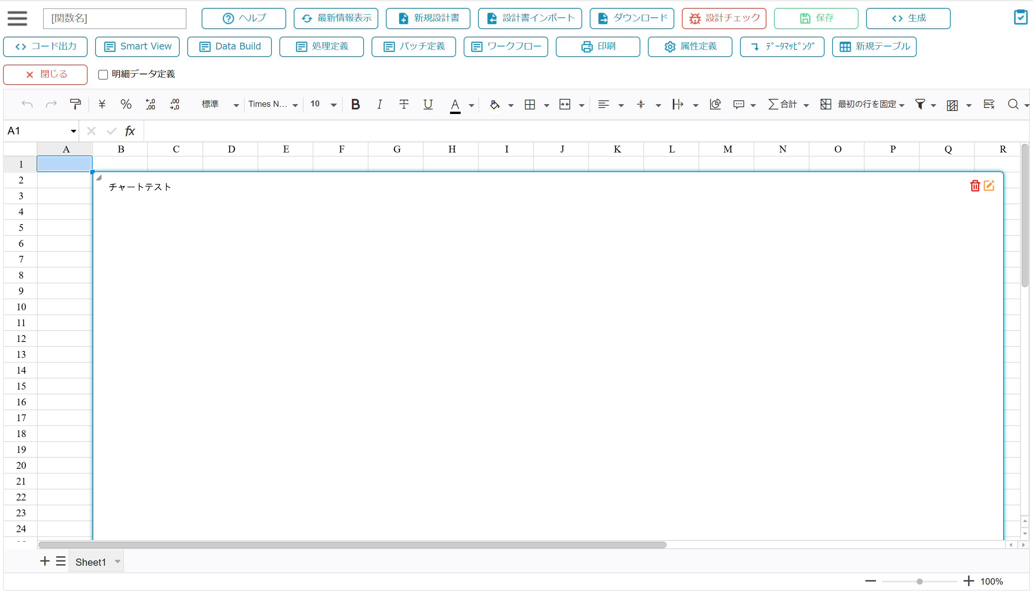The height and width of the screenshot is (591, 1033).
Task: Click the fx insert function icon
Action: 130,131
